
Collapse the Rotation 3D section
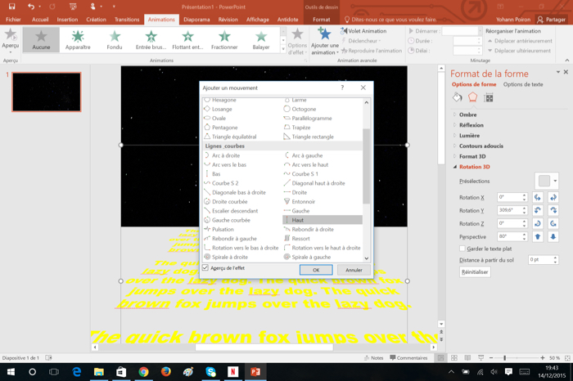click(474, 167)
